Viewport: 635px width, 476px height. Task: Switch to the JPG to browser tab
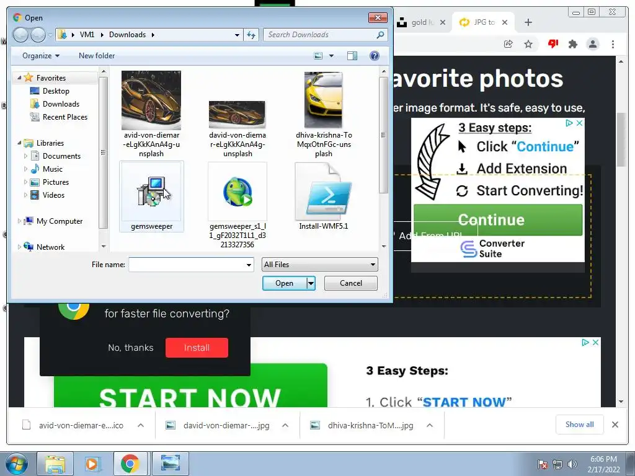point(484,22)
